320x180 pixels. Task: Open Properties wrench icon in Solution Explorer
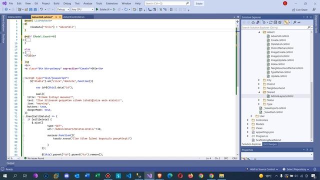coord(294,22)
